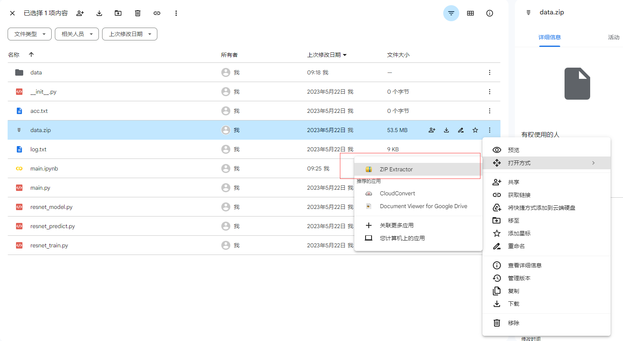Click 移至 in the context menu
This screenshot has width=623, height=341.
click(547, 221)
